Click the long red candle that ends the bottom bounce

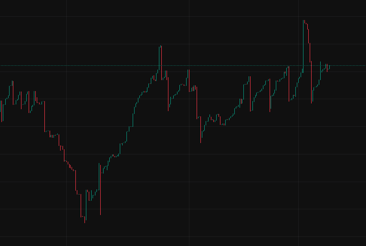[x=100, y=190]
